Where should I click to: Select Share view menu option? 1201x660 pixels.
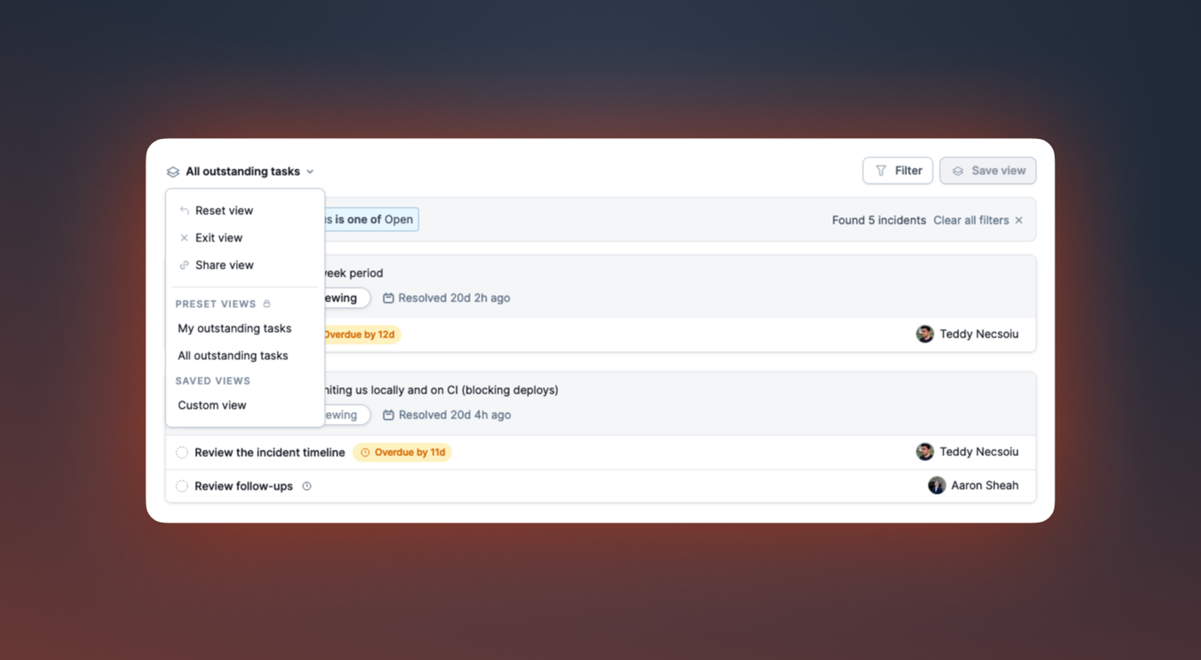(224, 265)
